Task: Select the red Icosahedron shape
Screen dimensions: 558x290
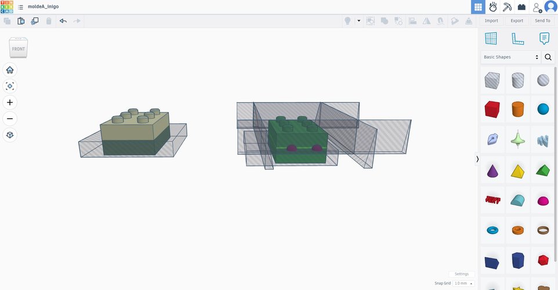Action: click(543, 260)
